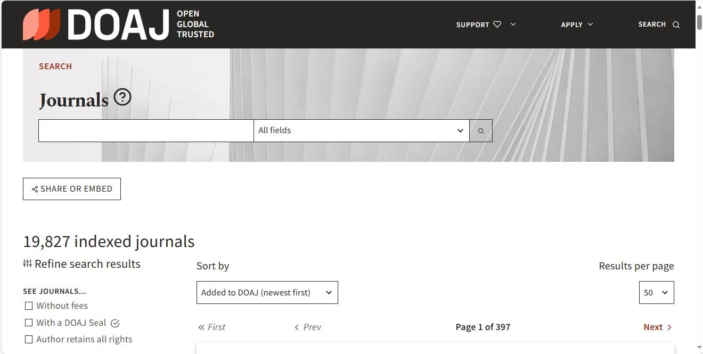Click the search icon in header

coord(676,24)
